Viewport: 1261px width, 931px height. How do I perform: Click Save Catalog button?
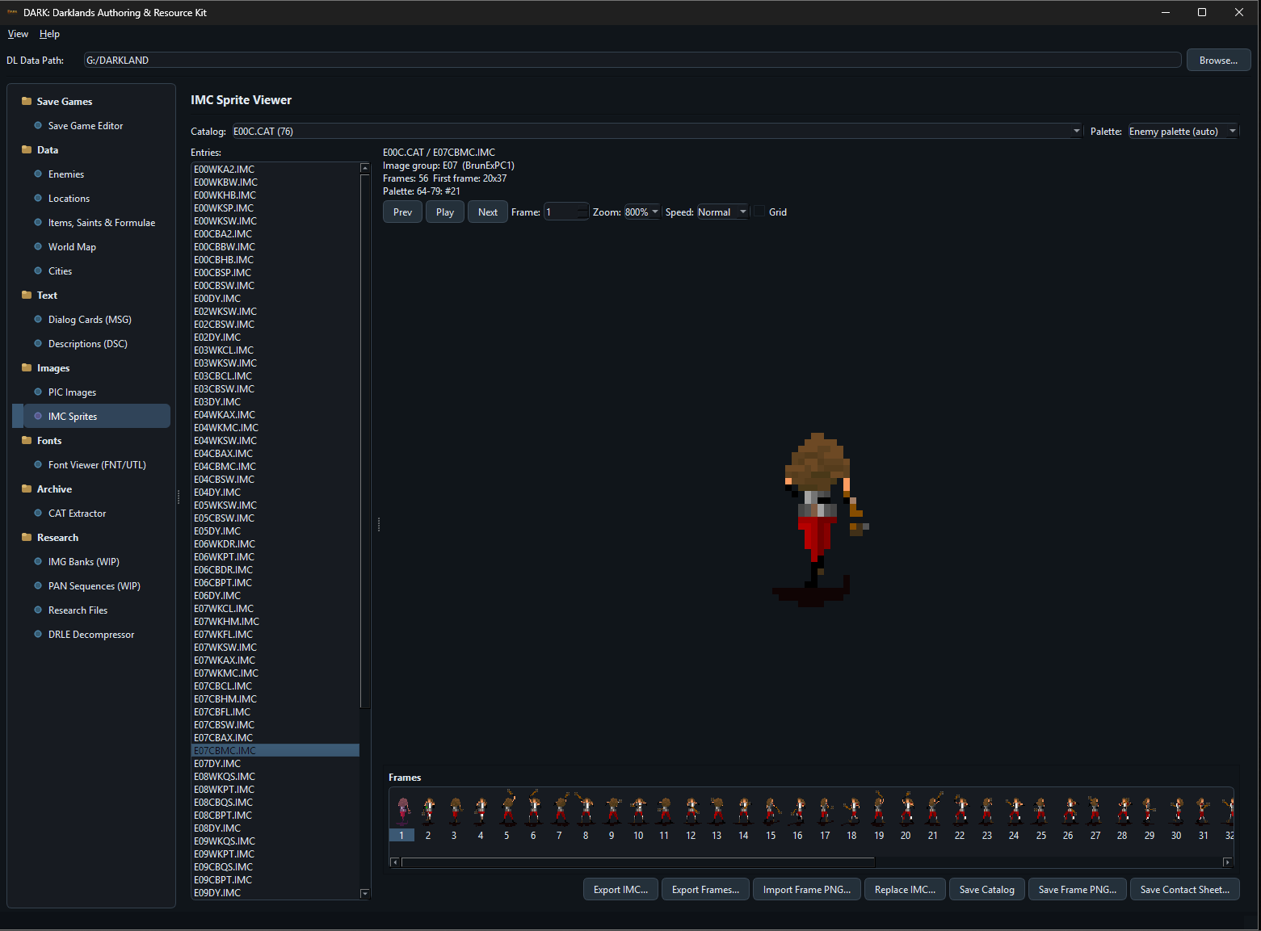987,890
